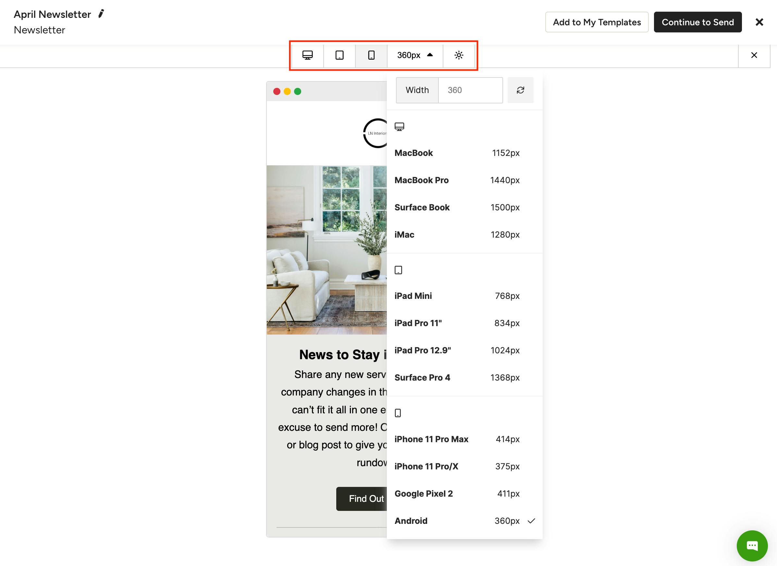Image resolution: width=777 pixels, height=566 pixels.
Task: Click the Width input field
Action: point(470,90)
